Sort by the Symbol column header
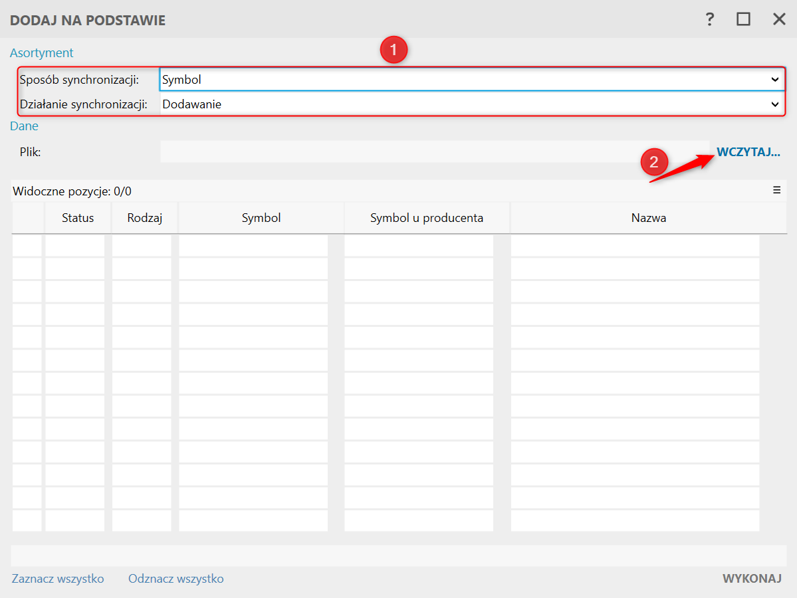The height and width of the screenshot is (598, 797). (x=261, y=218)
